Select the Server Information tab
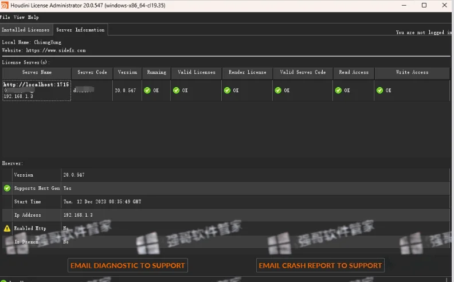Viewport: 454px width, 282px height. [x=80, y=30]
